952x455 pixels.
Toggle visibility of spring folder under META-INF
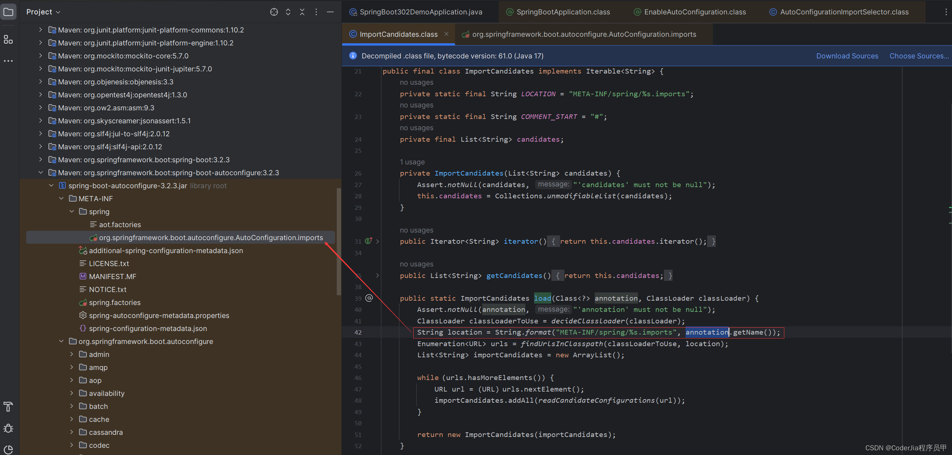(x=72, y=211)
